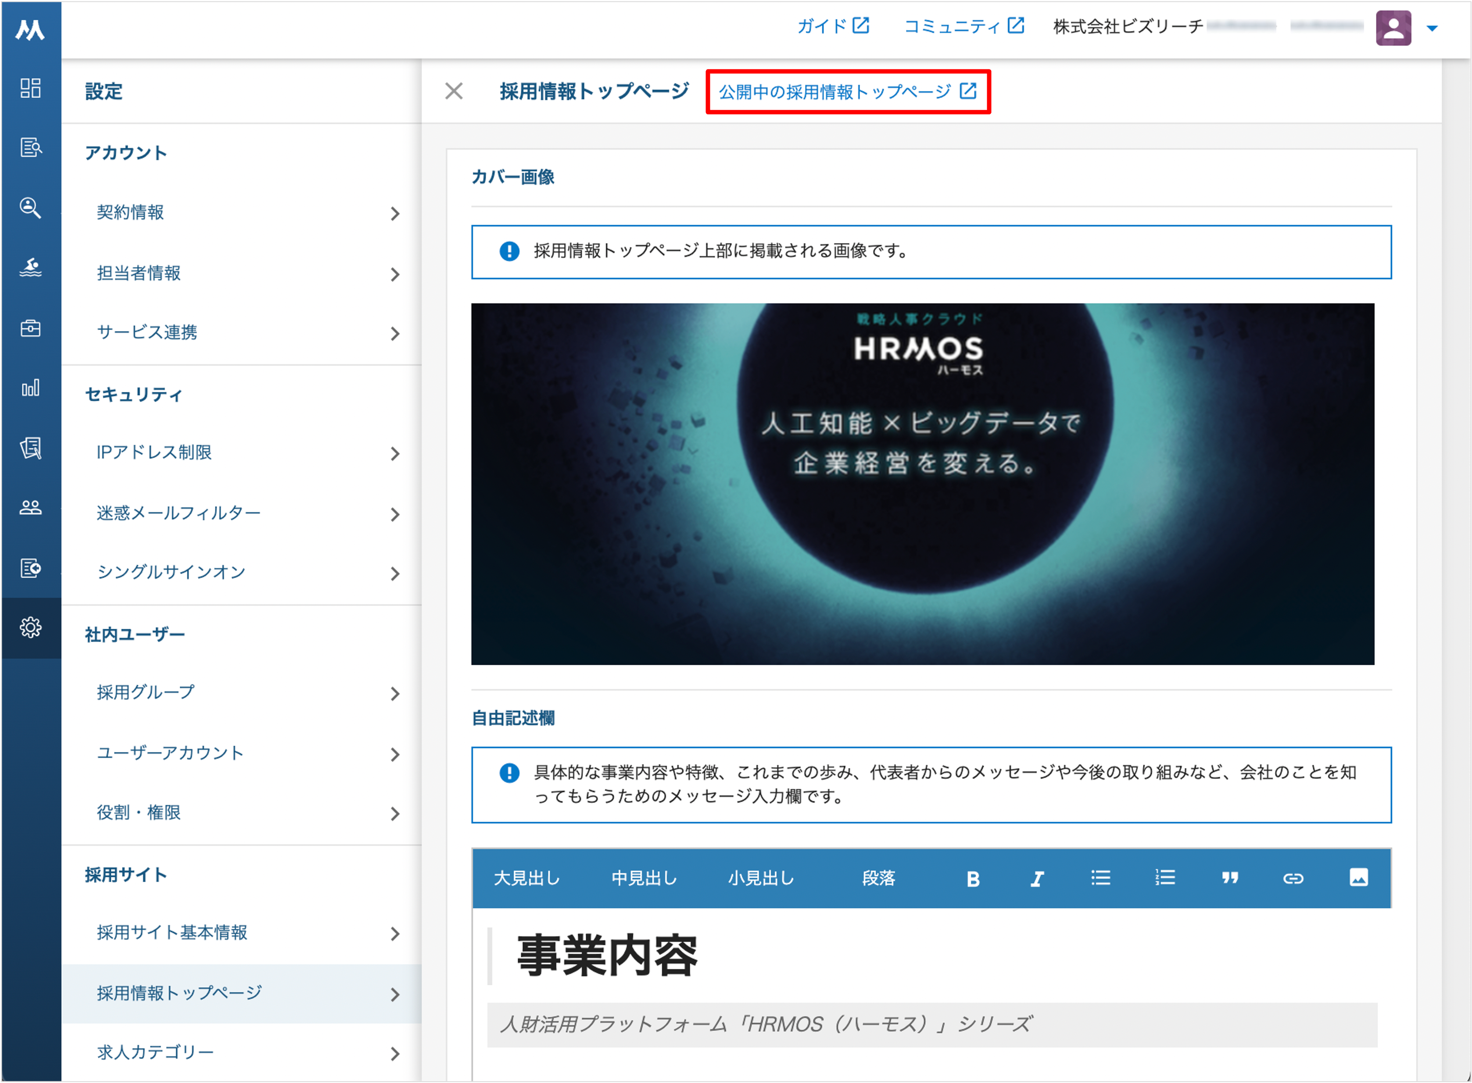The width and height of the screenshot is (1472, 1083).
Task: Open the people group icon in sidebar
Action: [30, 507]
